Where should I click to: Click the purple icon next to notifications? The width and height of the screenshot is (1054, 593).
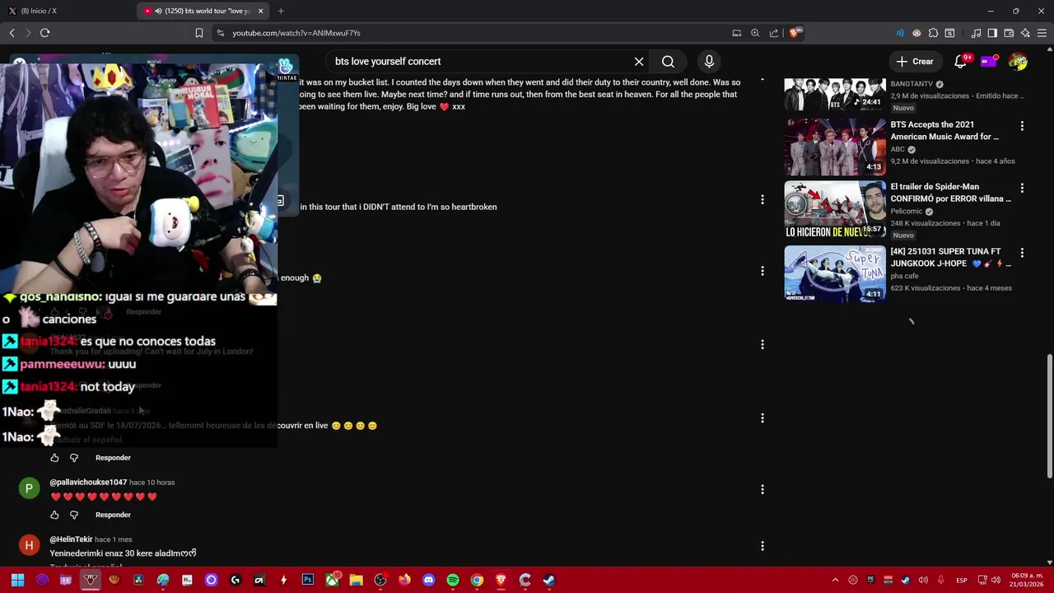point(989,62)
